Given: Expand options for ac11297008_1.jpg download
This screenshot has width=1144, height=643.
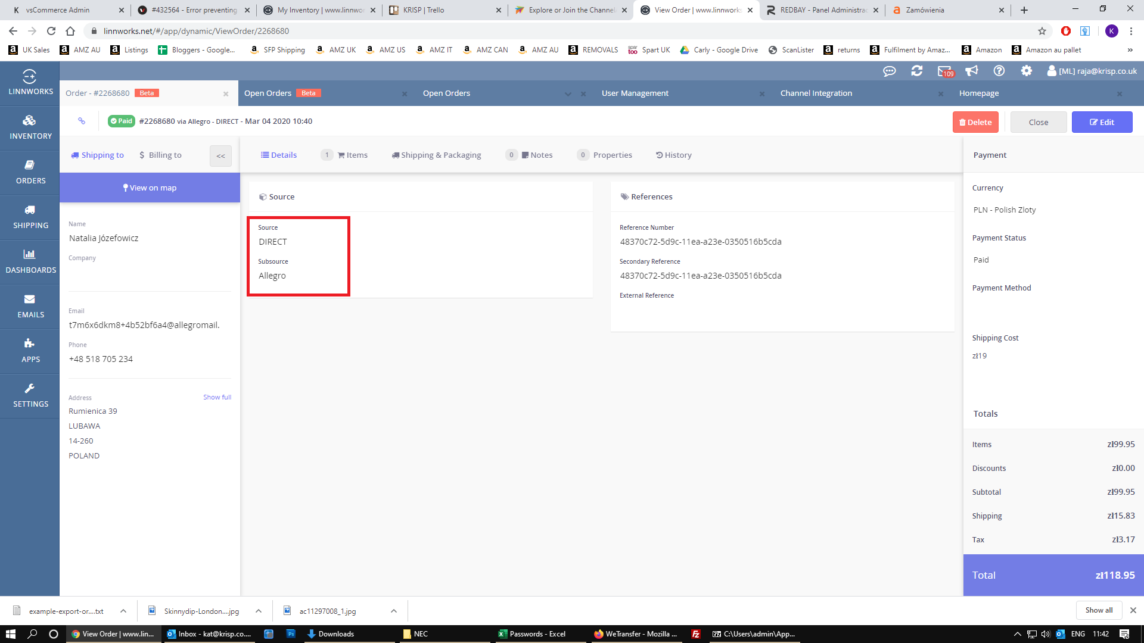Looking at the screenshot, I should coord(394,611).
